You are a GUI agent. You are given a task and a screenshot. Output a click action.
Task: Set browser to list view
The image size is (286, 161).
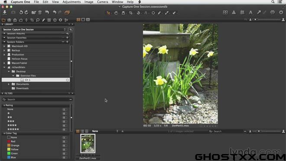click(x=82, y=131)
